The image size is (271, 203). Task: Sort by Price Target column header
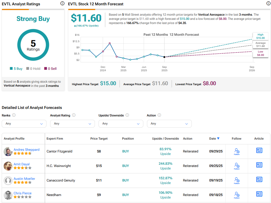coord(99,138)
